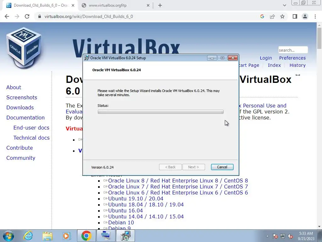Viewport: 322px width, 242px height.
Task: Download Ubuntu 16.04 build
Action: [x=125, y=210]
